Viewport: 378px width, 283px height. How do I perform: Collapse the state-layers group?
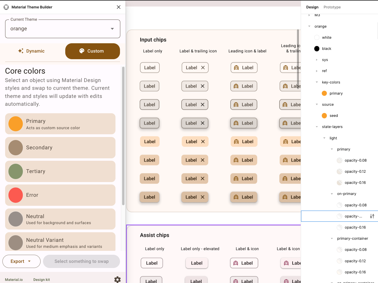coord(317,126)
